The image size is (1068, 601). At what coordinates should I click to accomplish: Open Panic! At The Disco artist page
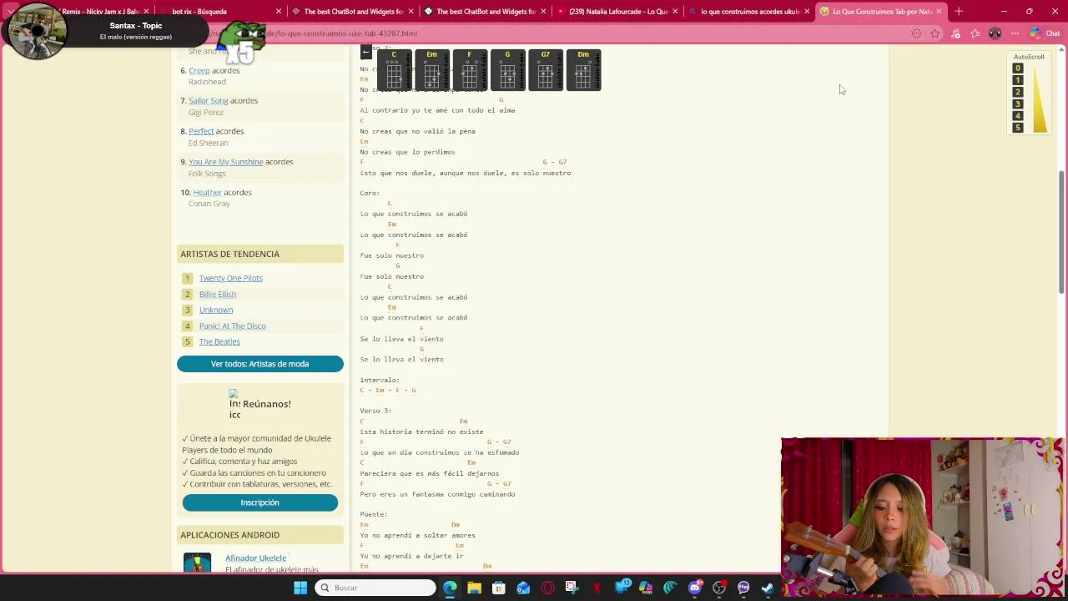coord(232,326)
